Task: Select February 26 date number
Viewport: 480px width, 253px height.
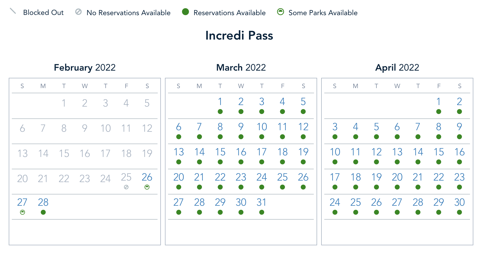Action: [x=147, y=177]
